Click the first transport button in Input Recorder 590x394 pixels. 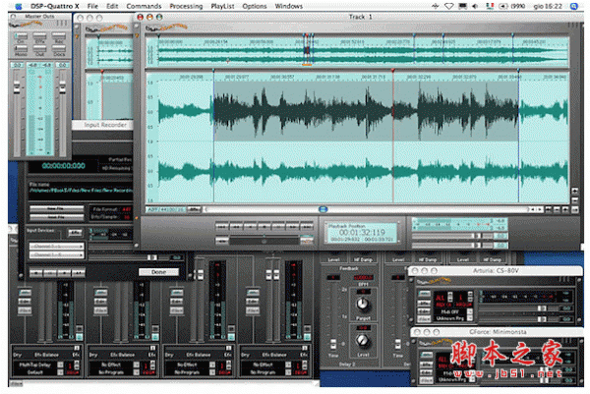(35, 272)
